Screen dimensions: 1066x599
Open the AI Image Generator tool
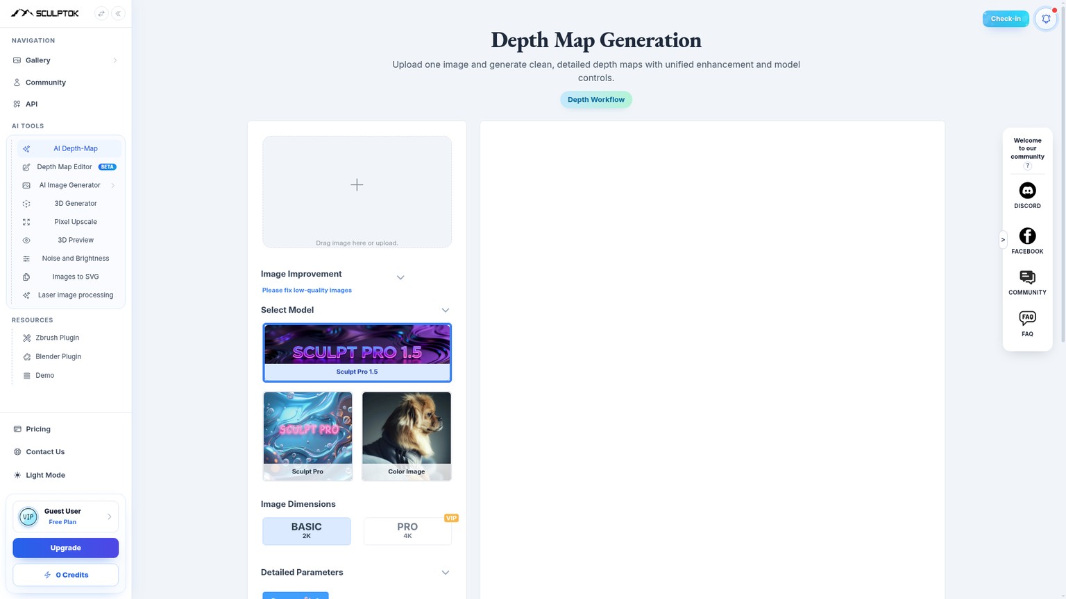click(69, 185)
